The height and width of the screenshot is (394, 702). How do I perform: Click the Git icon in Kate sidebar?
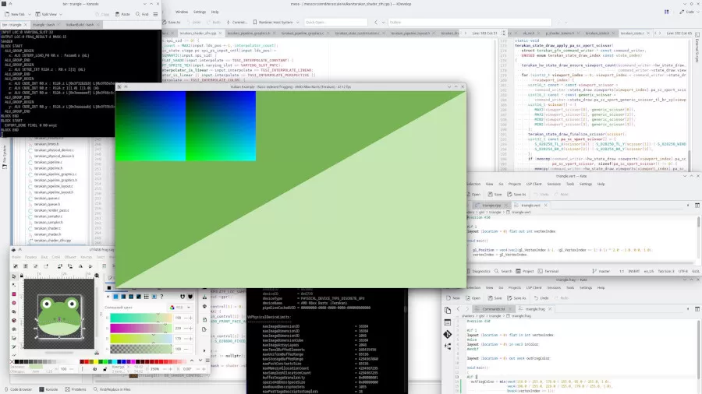(448, 334)
